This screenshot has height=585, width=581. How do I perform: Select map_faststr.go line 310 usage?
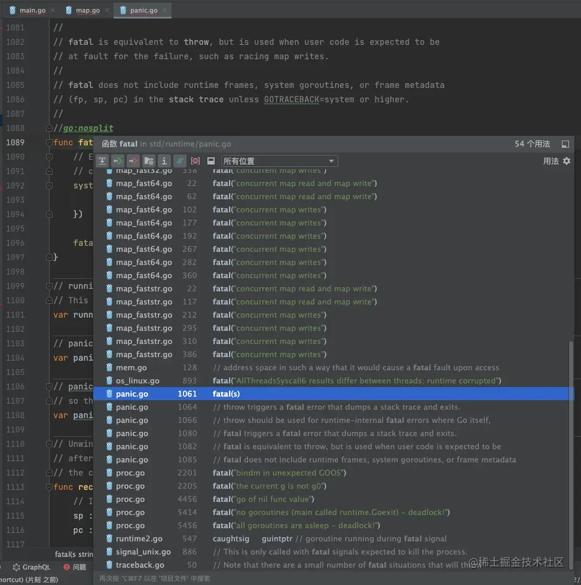pos(331,341)
